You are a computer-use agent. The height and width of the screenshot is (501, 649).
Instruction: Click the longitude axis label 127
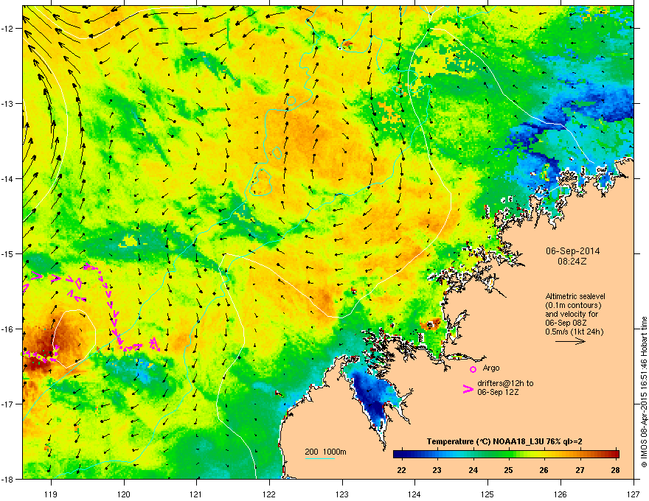[x=634, y=494]
